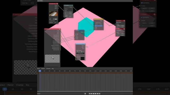Select Transform node Angle field
Image resolution: width=170 pixels, height=95 pixels.
(x=68, y=15)
